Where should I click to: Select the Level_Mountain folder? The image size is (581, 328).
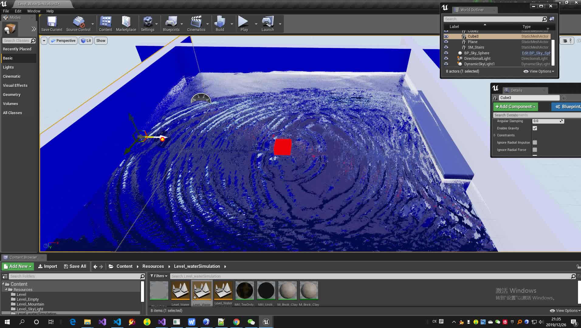[x=30, y=304]
